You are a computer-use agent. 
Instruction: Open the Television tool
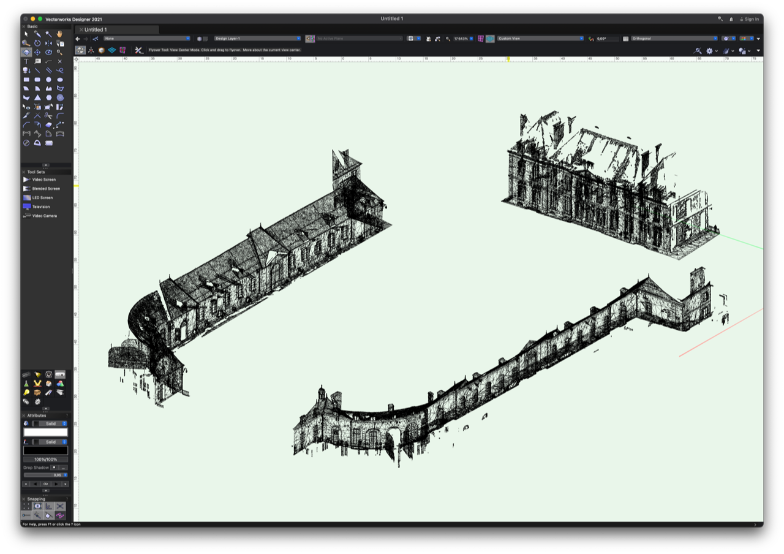point(40,207)
